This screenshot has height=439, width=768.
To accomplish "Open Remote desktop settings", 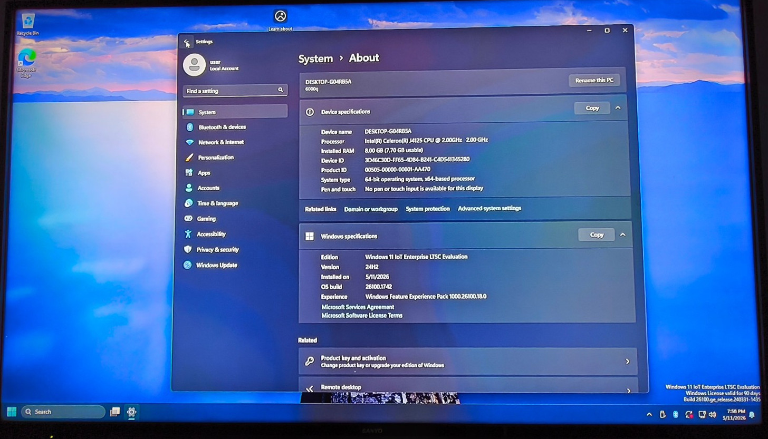I will coord(468,386).
